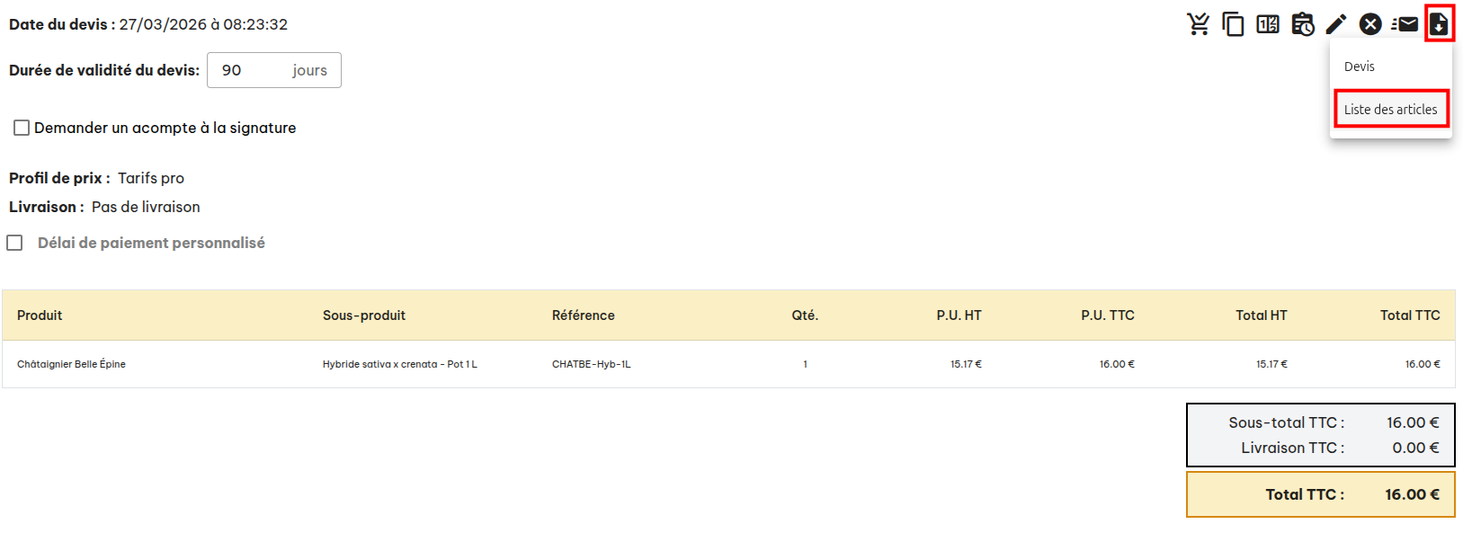Click the numbered grid icon
The height and width of the screenshot is (533, 1463).
tap(1268, 24)
